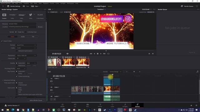200x112 pixels.
Task: Open the Clips dropdown in top toolbar
Action: point(35,6)
